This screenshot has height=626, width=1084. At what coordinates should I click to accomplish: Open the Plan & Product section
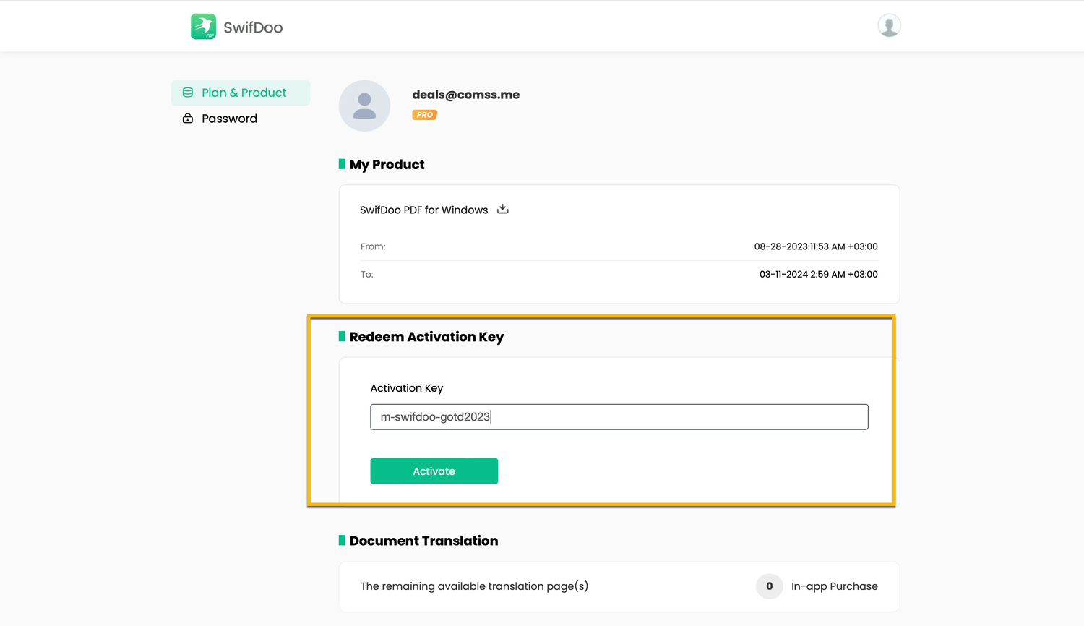244,93
